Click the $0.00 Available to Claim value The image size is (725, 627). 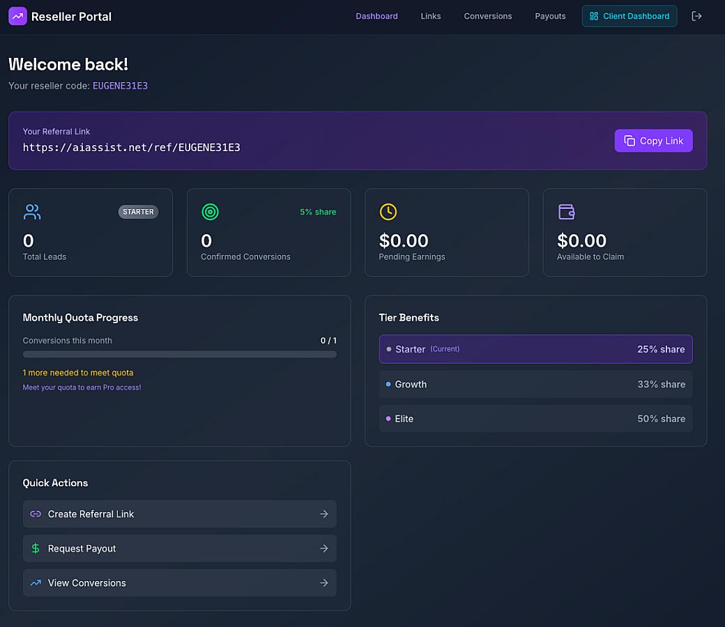581,241
